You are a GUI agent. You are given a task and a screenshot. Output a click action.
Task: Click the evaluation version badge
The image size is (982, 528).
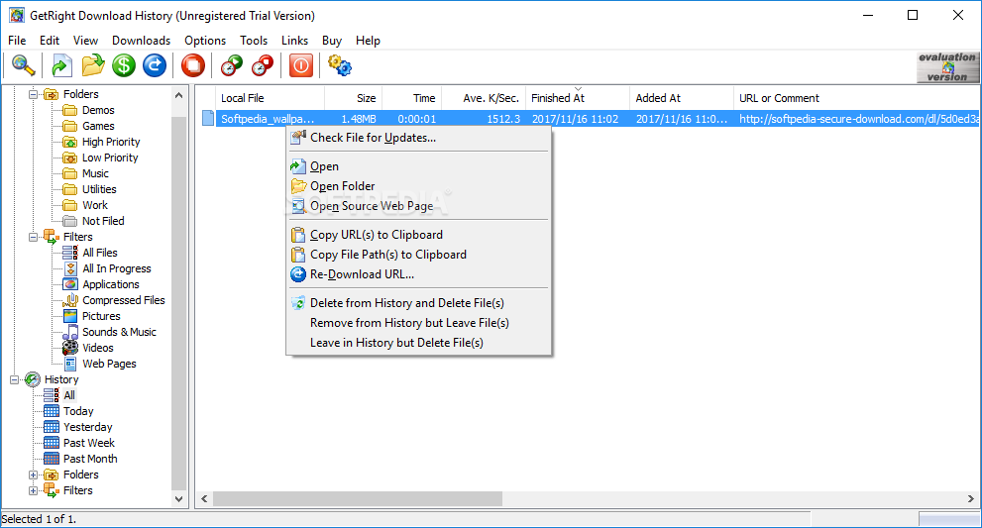[947, 67]
